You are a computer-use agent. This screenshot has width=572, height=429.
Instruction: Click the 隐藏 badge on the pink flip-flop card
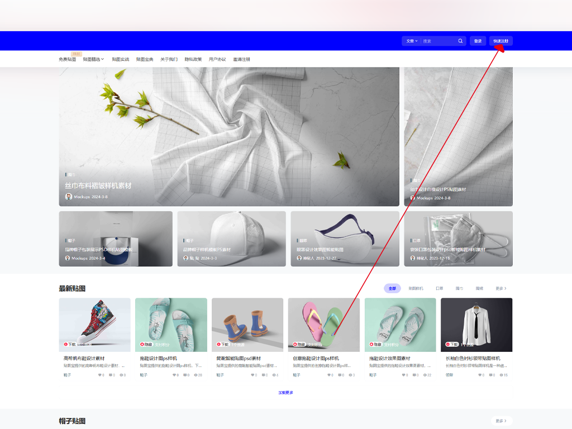coord(299,345)
